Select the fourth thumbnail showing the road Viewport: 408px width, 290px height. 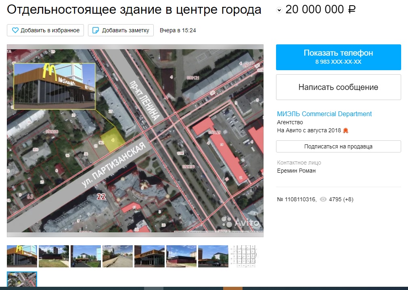[117, 256]
